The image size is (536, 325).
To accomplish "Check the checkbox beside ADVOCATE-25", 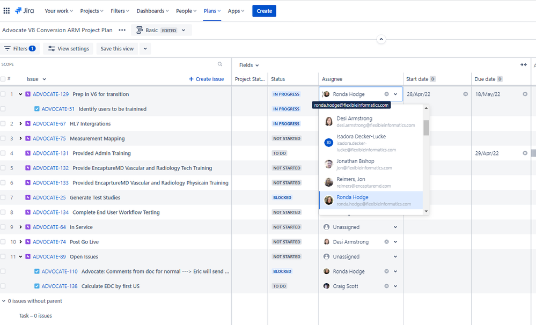I will 3,197.
